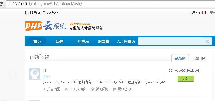215x101 pixels.
Task: Switch to the 热门的 tab
Action: [x=200, y=59]
